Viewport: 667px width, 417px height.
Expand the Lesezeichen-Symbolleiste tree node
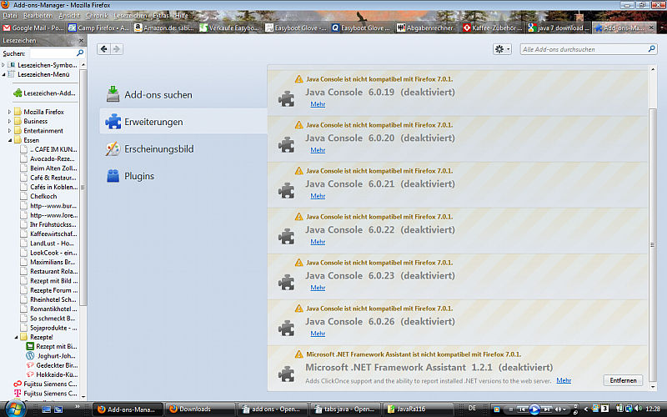pyautogui.click(x=3, y=65)
